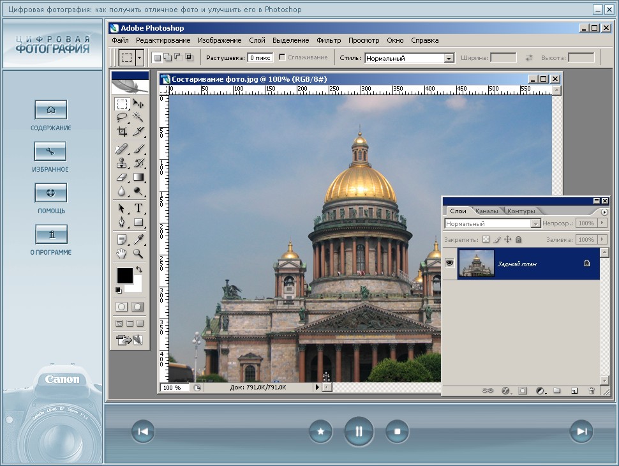Enable the Сглаживание checkbox

[282, 57]
